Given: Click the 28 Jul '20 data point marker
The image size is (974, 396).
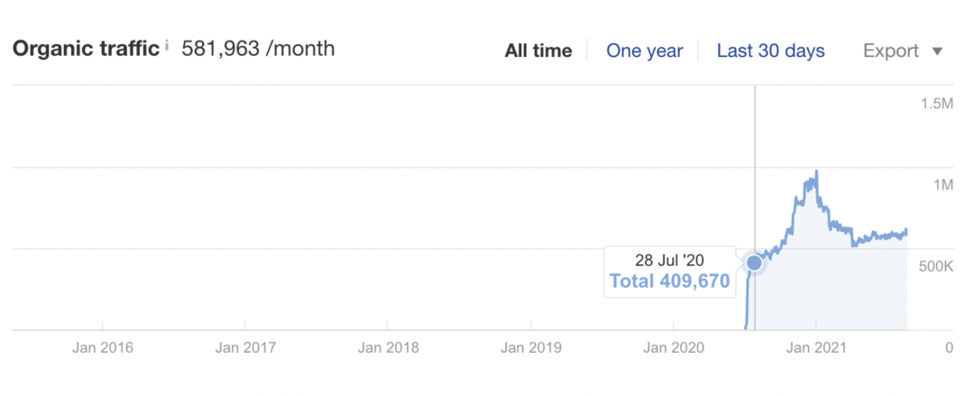Looking at the screenshot, I should click(x=754, y=263).
